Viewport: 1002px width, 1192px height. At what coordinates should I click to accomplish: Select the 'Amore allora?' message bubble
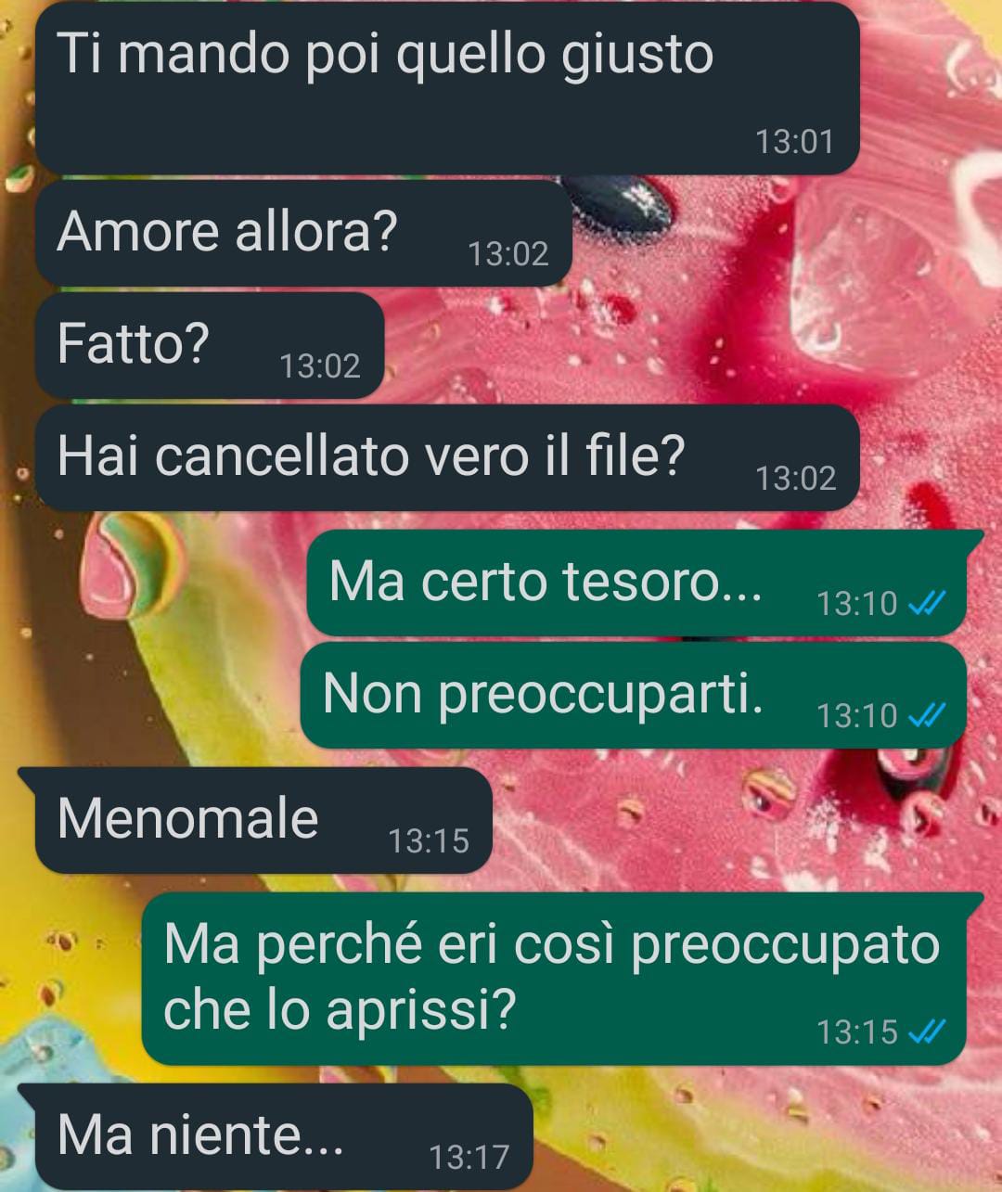(x=303, y=232)
